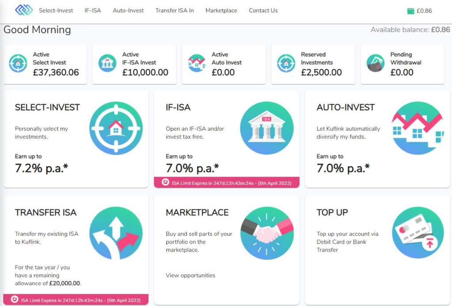Click the Active Select Invest target icon
The image size is (452, 306).
click(x=18, y=63)
